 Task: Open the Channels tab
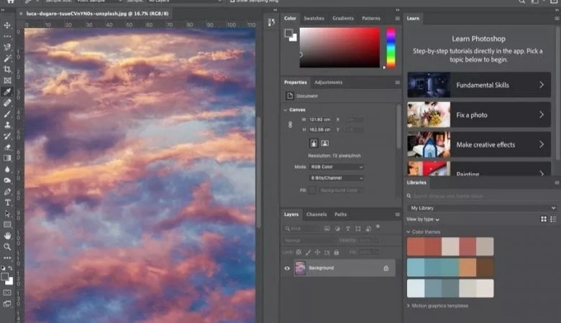[x=316, y=214]
